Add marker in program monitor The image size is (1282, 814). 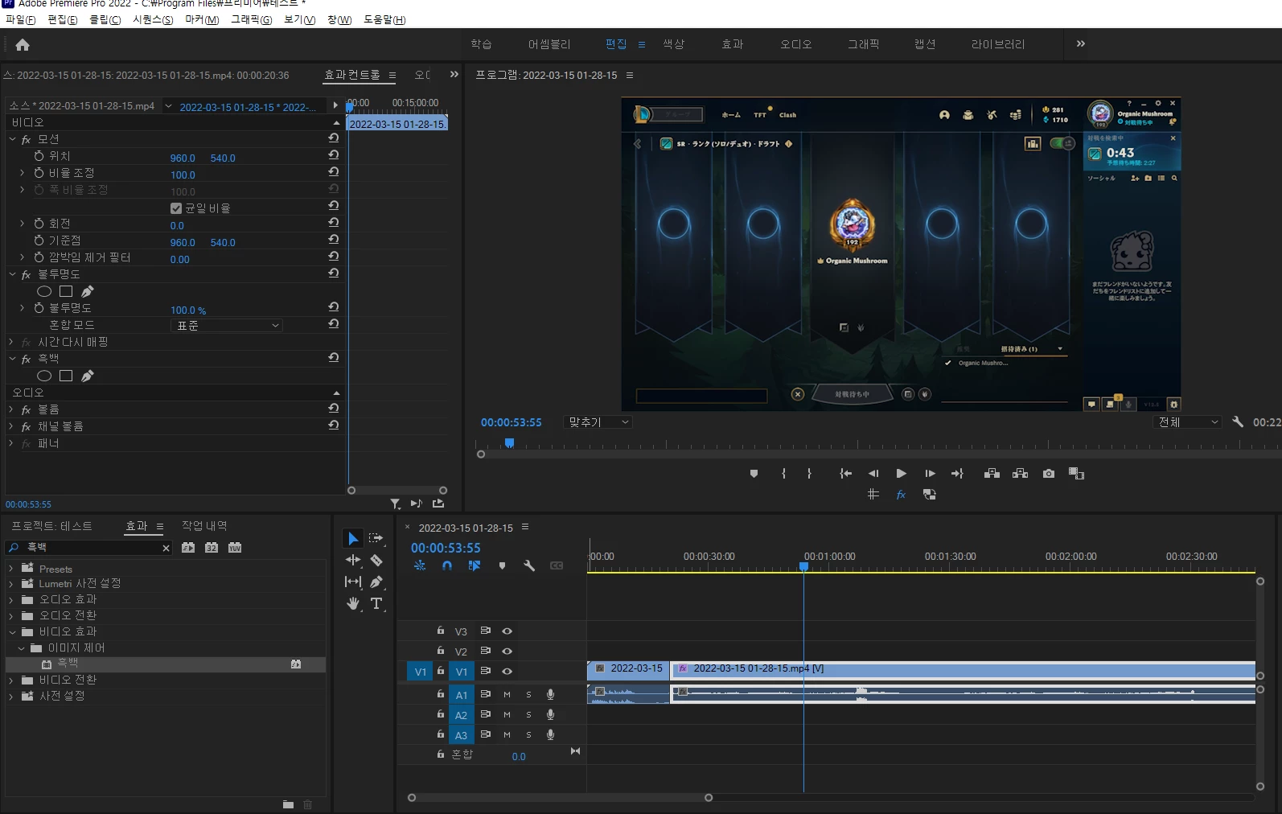[x=754, y=474]
